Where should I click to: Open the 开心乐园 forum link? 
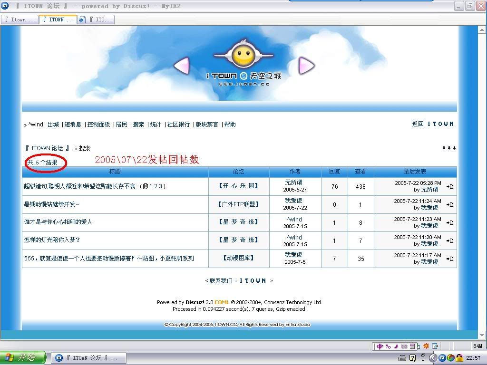pos(239,186)
